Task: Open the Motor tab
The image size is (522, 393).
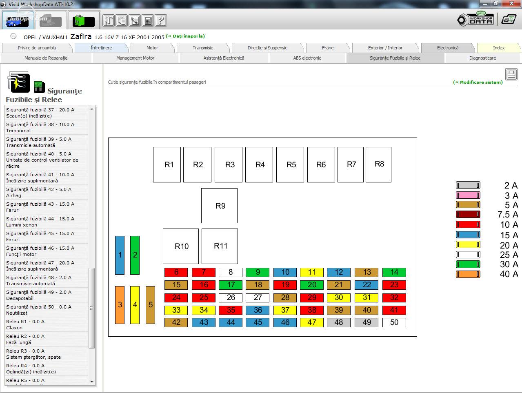Action: click(152, 48)
